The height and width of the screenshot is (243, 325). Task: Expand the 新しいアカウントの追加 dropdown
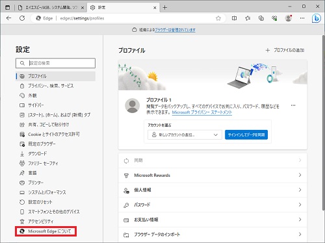pyautogui.click(x=185, y=134)
